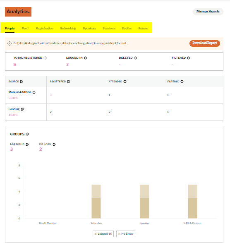Viewport: 230px width, 243px height.
Task: Click the Download Report button
Action: [x=205, y=43]
